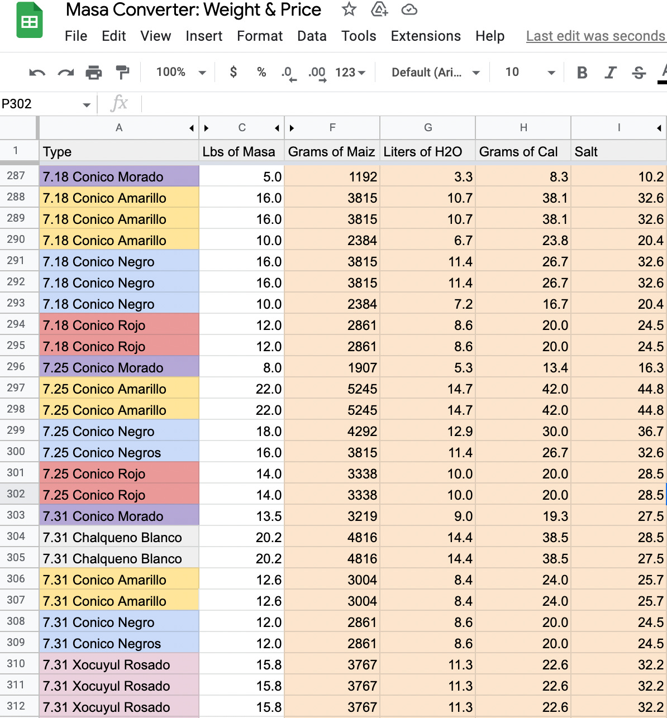Open the Data menu

[312, 36]
